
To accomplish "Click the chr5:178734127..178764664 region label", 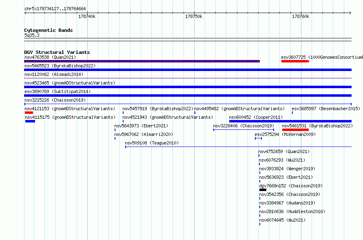I will pyautogui.click(x=55, y=9).
